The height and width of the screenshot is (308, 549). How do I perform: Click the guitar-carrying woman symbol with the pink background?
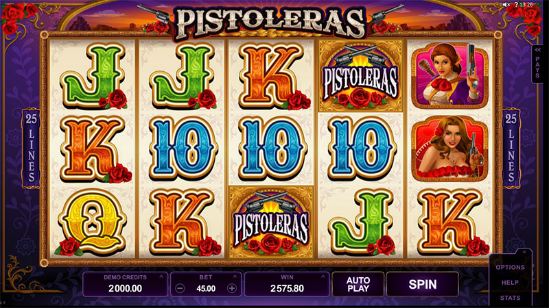pos(450,76)
